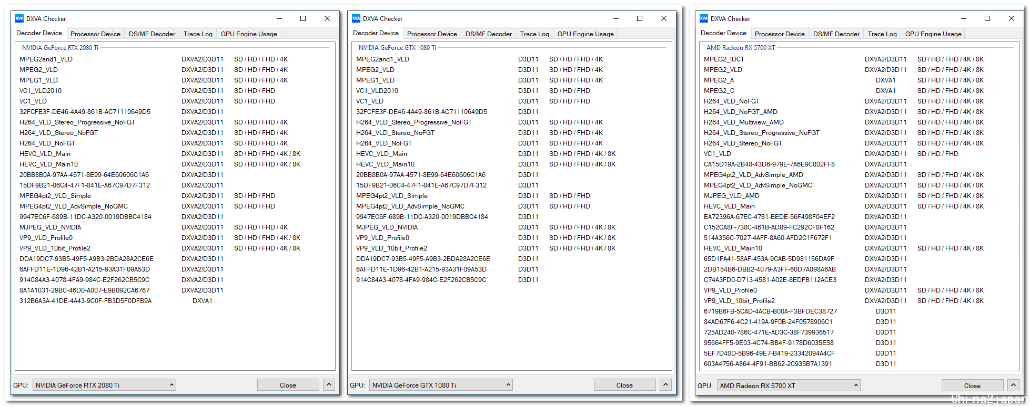Click the Close button in RTX 2080 Ti window

(x=288, y=385)
